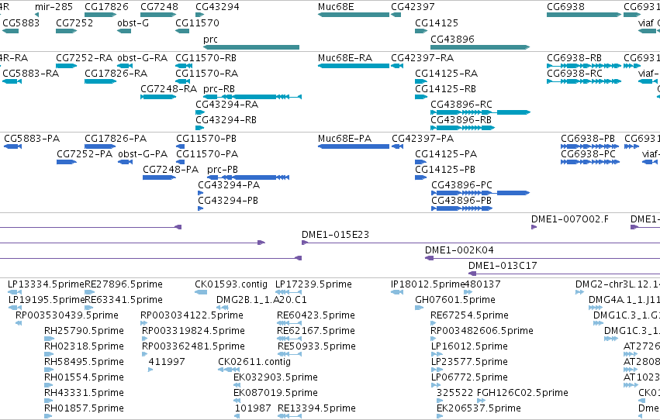Click EST LP13334.5prime
The image size is (660, 420).
coord(47,284)
